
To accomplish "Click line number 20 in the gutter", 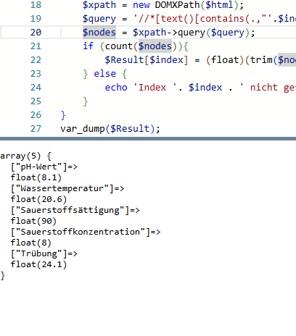I will 36,33.
